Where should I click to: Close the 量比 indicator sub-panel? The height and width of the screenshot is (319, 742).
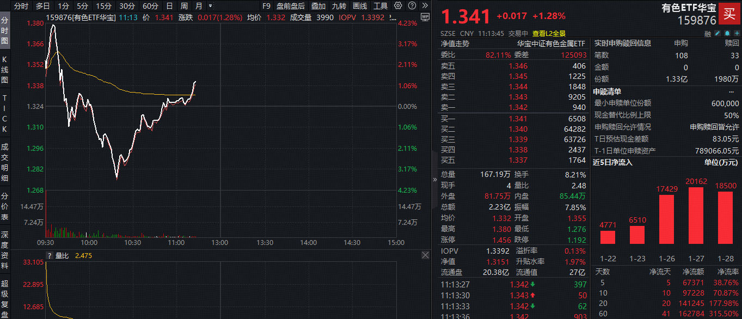(x=425, y=255)
